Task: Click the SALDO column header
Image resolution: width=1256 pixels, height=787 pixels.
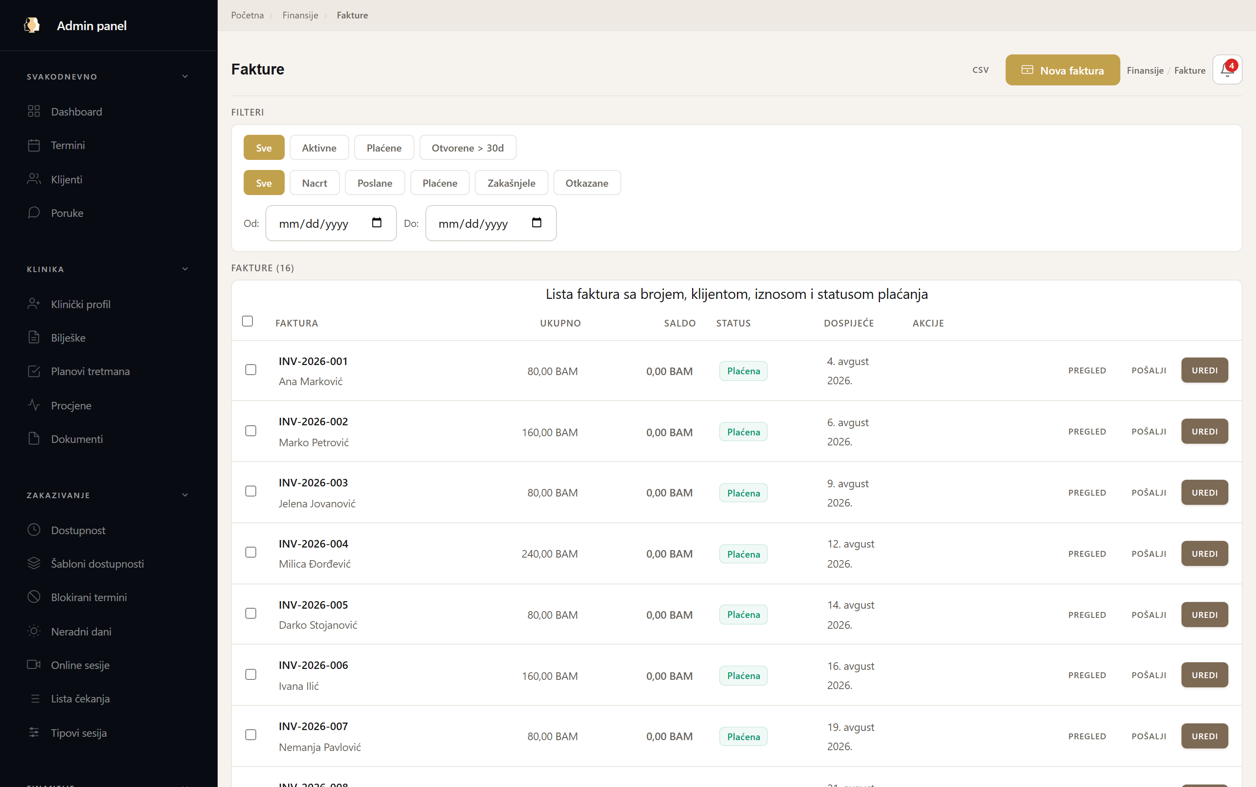Action: coord(680,323)
